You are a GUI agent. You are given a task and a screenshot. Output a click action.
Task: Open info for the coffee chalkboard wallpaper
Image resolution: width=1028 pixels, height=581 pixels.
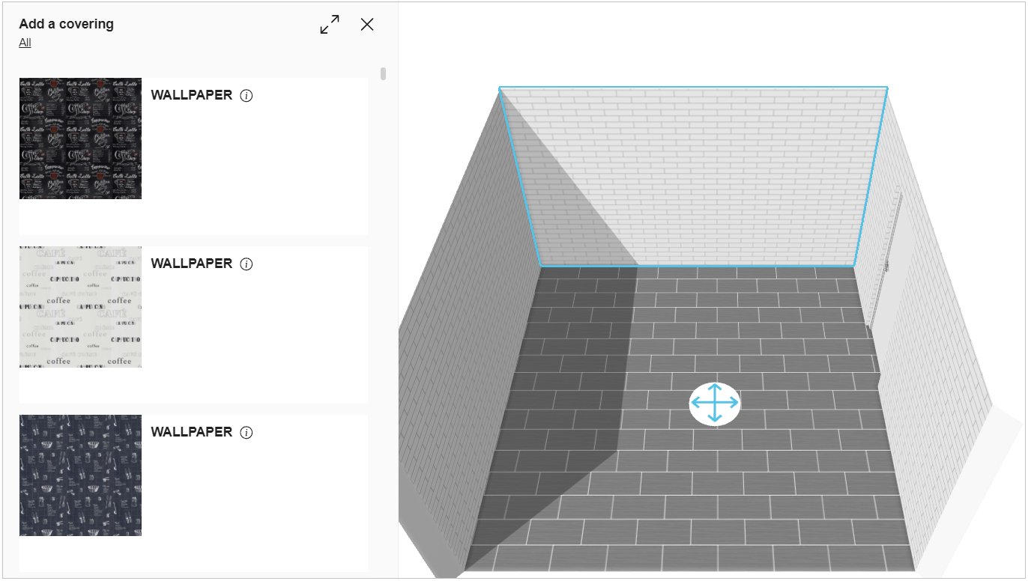(x=247, y=95)
